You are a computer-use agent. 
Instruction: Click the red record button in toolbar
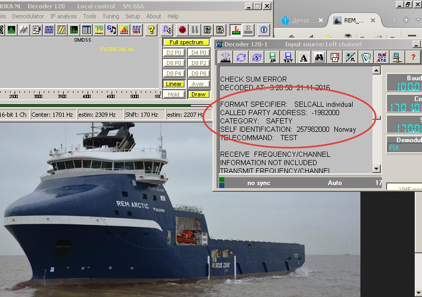pos(182,30)
